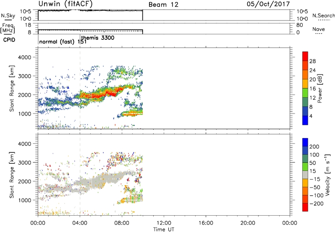Click the 'normal (fast) 151' CPID text

coord(63,41)
